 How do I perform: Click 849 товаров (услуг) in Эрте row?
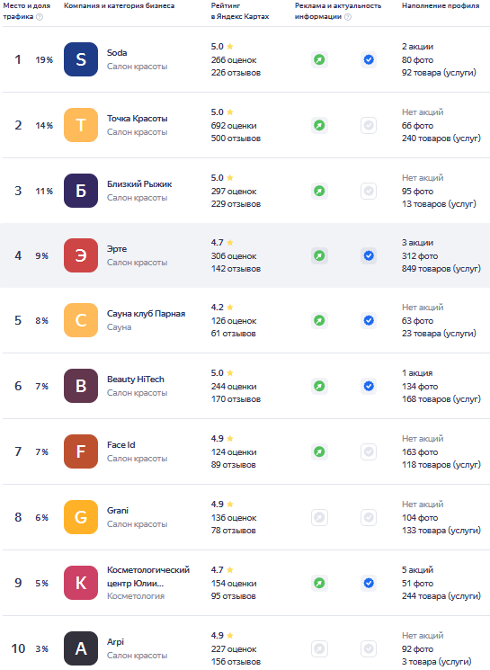tap(441, 269)
